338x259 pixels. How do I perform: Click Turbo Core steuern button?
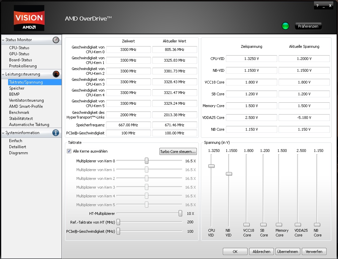click(178, 151)
